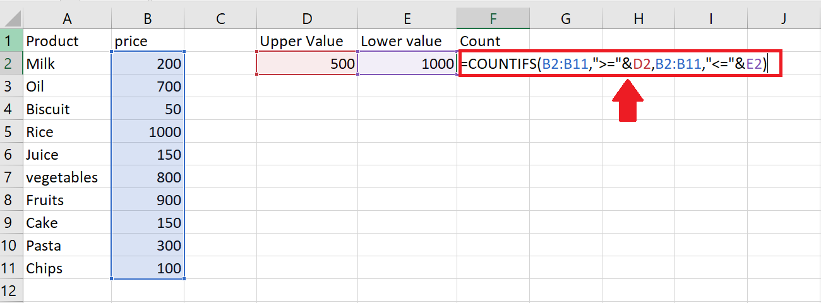The width and height of the screenshot is (821, 303).
Task: Select row 5 header
Action: click(x=11, y=132)
